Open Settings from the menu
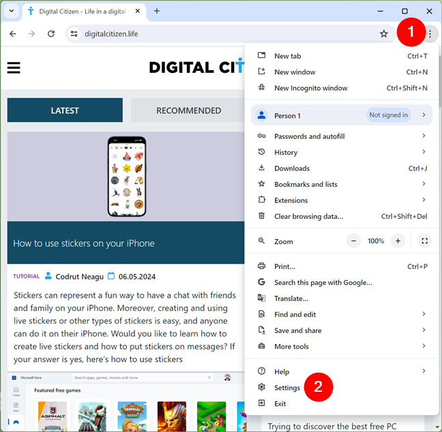The image size is (442, 432). click(x=342, y=388)
